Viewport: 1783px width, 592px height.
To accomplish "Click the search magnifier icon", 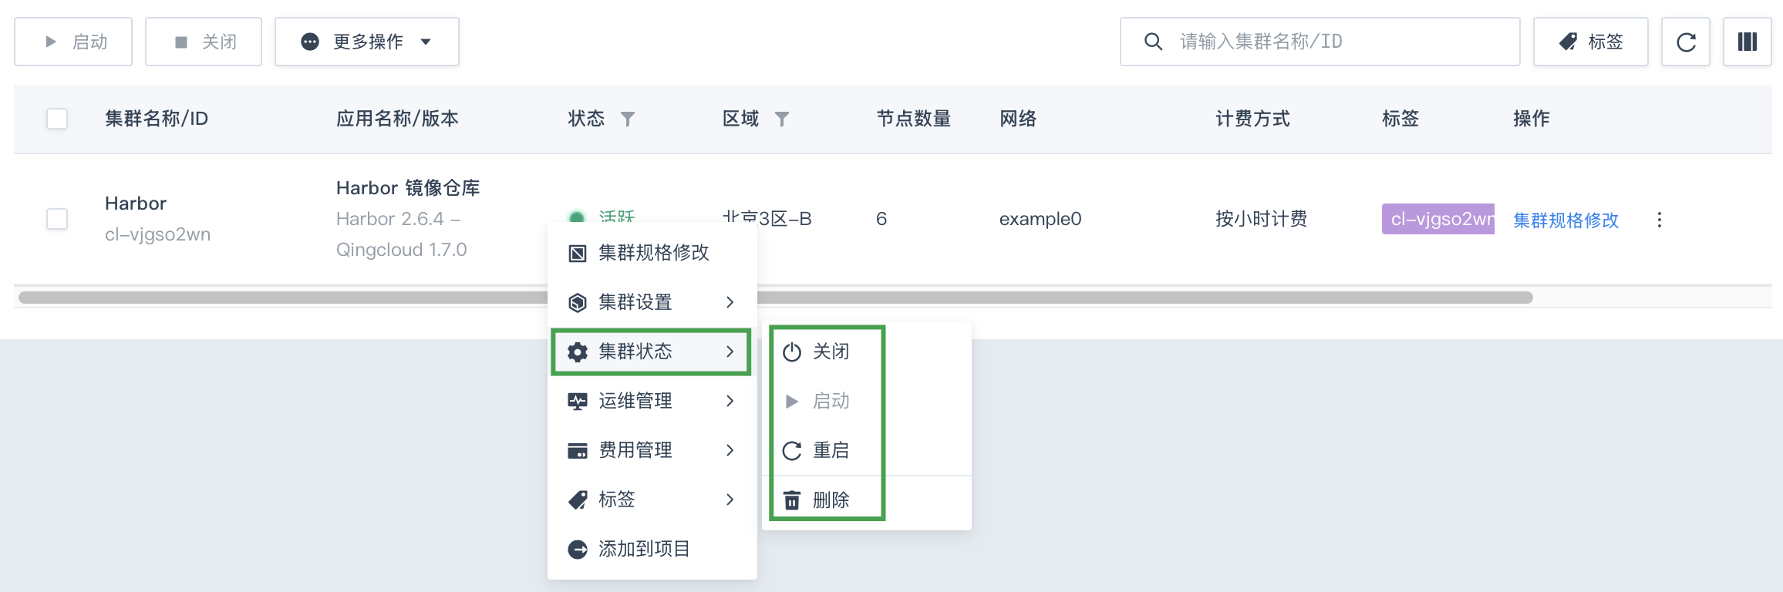I will pyautogui.click(x=1153, y=42).
